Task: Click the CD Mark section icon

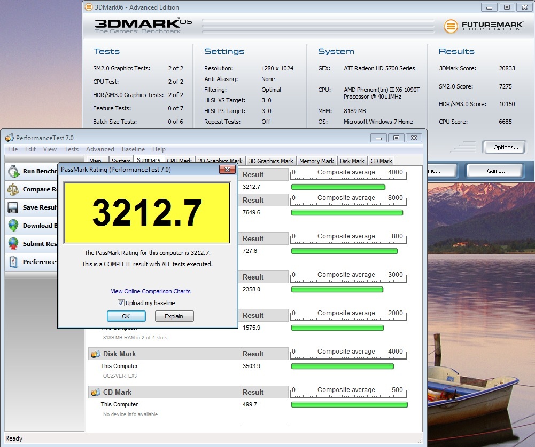Action: (95, 392)
